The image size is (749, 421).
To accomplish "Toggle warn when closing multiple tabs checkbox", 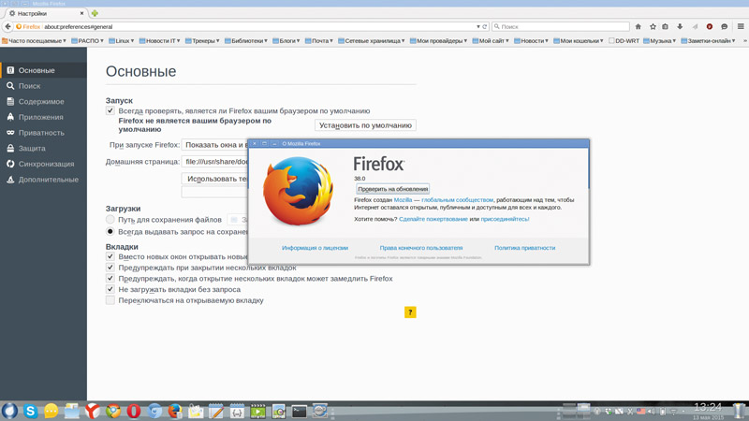I will 110,268.
